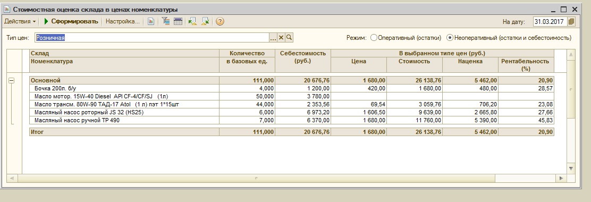Click the Наценка column header
Image resolution: width=591 pixels, height=202 pixels.
[x=470, y=64]
